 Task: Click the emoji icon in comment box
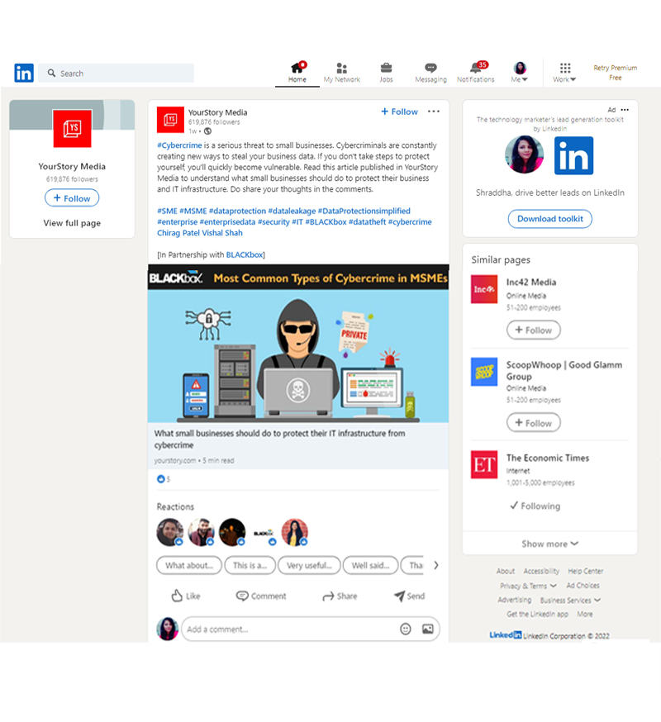[x=406, y=629]
